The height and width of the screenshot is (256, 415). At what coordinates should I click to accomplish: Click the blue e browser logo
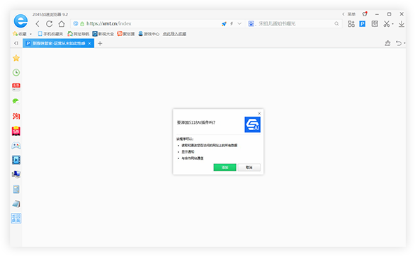pos(21,21)
